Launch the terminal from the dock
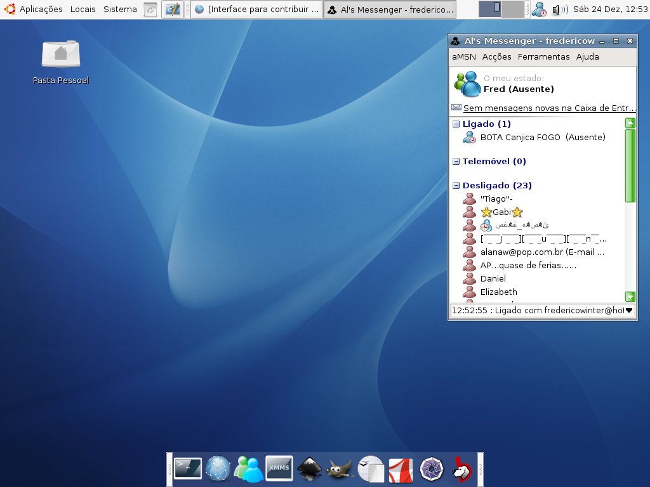This screenshot has height=487, width=650. point(188,469)
